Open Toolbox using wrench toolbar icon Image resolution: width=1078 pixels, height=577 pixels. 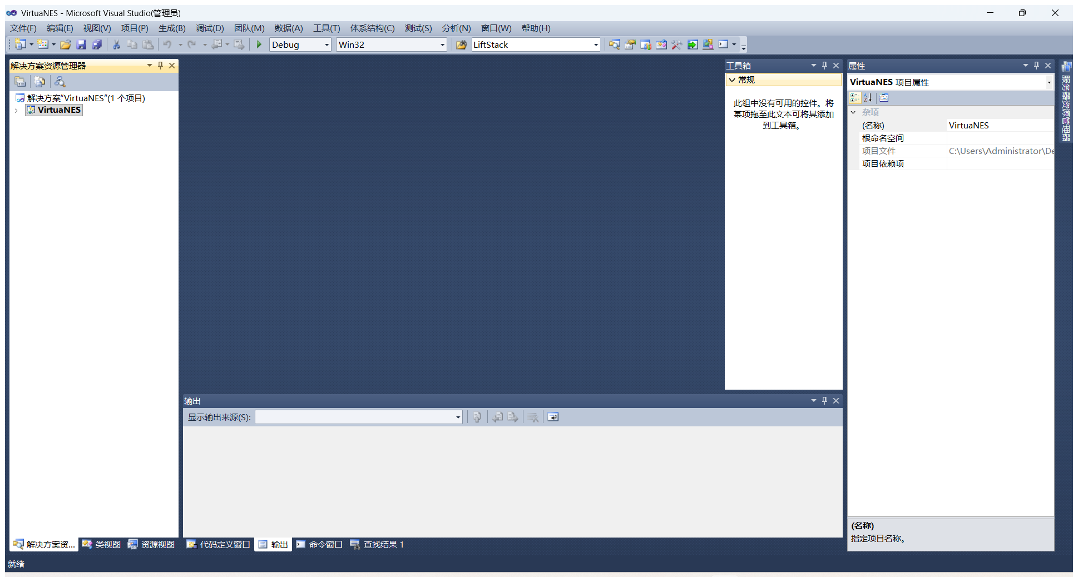tap(676, 44)
